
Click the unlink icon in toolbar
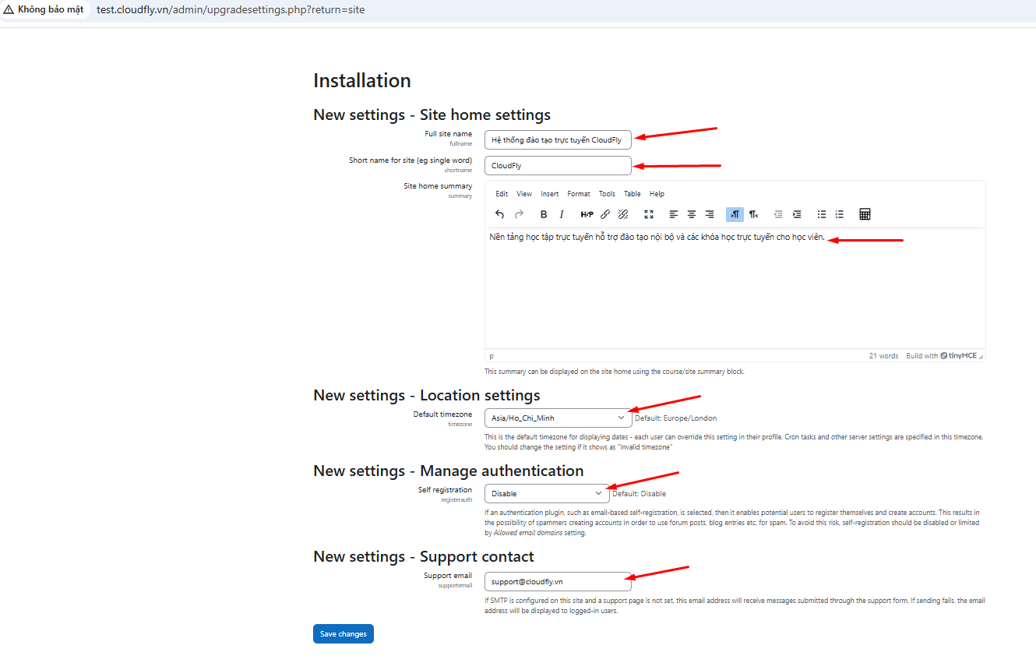click(623, 214)
